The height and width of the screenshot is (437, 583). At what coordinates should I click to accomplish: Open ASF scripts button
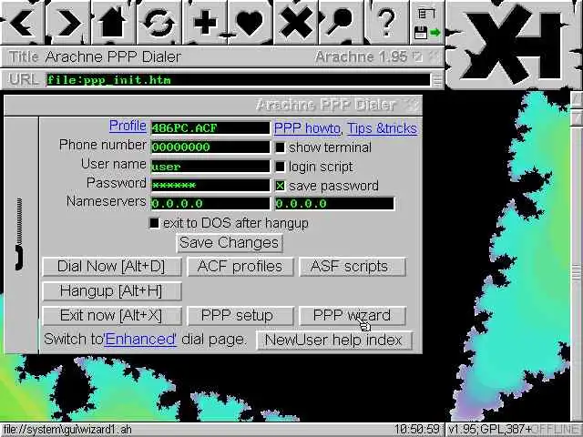[x=353, y=267]
